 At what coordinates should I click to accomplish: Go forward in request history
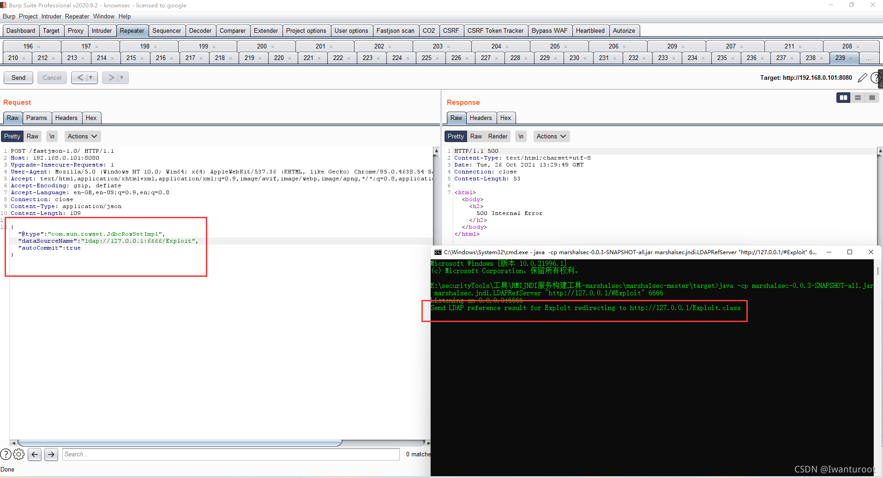coord(111,78)
